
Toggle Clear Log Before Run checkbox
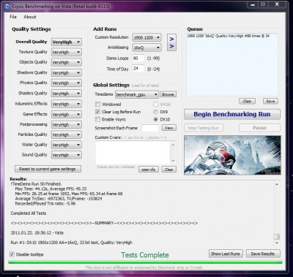(97, 112)
